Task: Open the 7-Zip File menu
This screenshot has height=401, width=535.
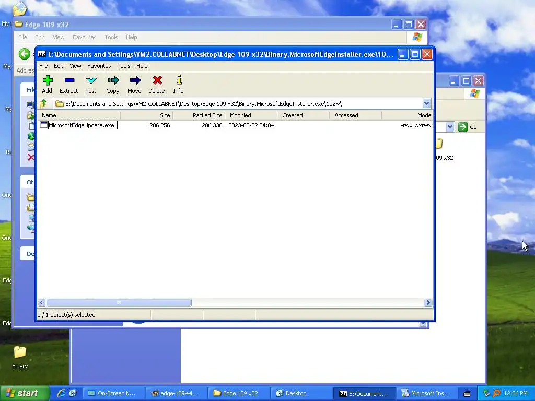Action: [x=43, y=66]
